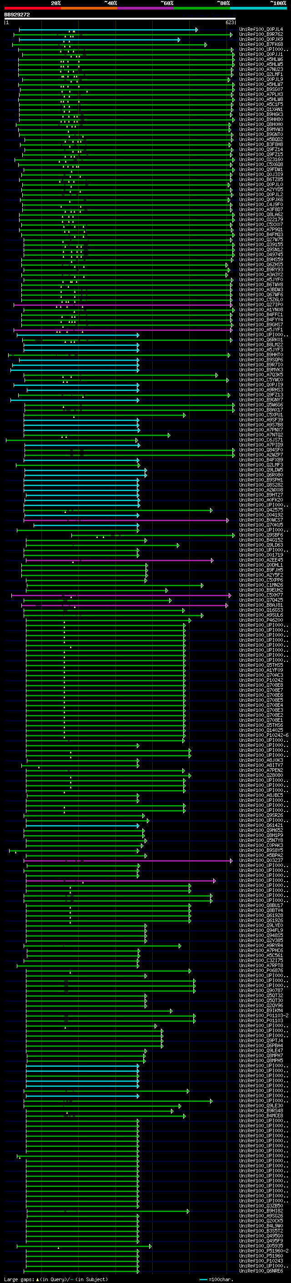
Task: Select the hit label UniRef100_P46200
Action: click(261, 620)
